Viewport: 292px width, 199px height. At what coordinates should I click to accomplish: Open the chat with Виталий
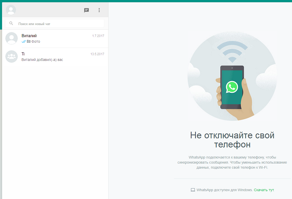click(x=55, y=38)
